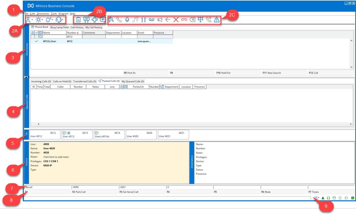Click the music notes icon
The width and height of the screenshot is (356, 215).
click(x=135, y=20)
